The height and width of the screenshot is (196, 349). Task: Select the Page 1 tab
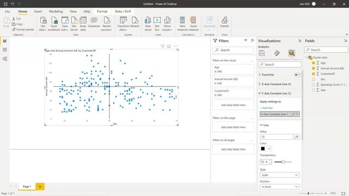[x=27, y=186]
